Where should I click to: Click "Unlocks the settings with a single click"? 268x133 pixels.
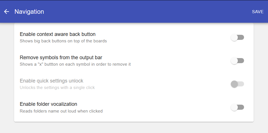point(57,88)
